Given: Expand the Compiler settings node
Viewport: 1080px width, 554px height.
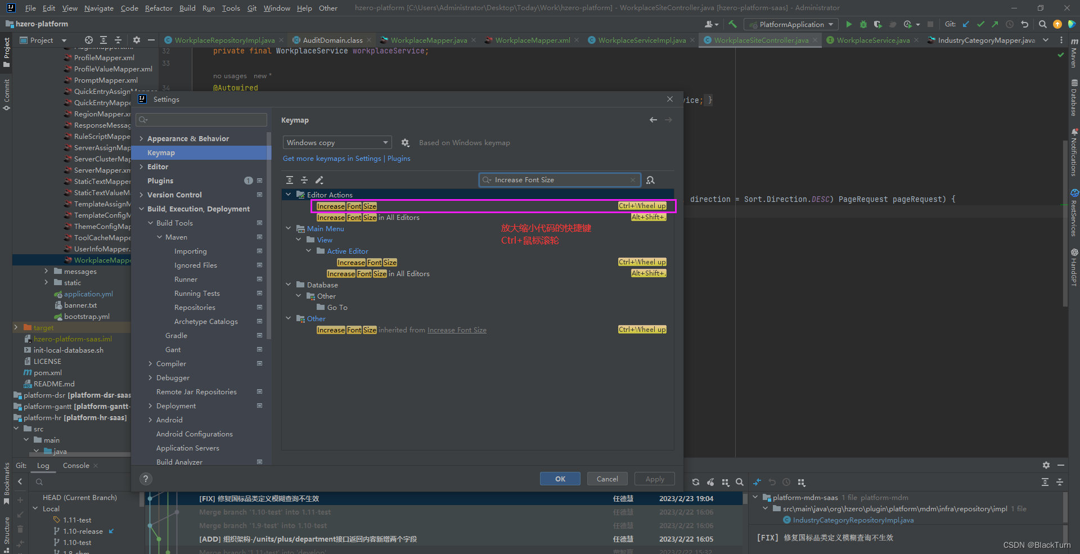Looking at the screenshot, I should point(150,364).
